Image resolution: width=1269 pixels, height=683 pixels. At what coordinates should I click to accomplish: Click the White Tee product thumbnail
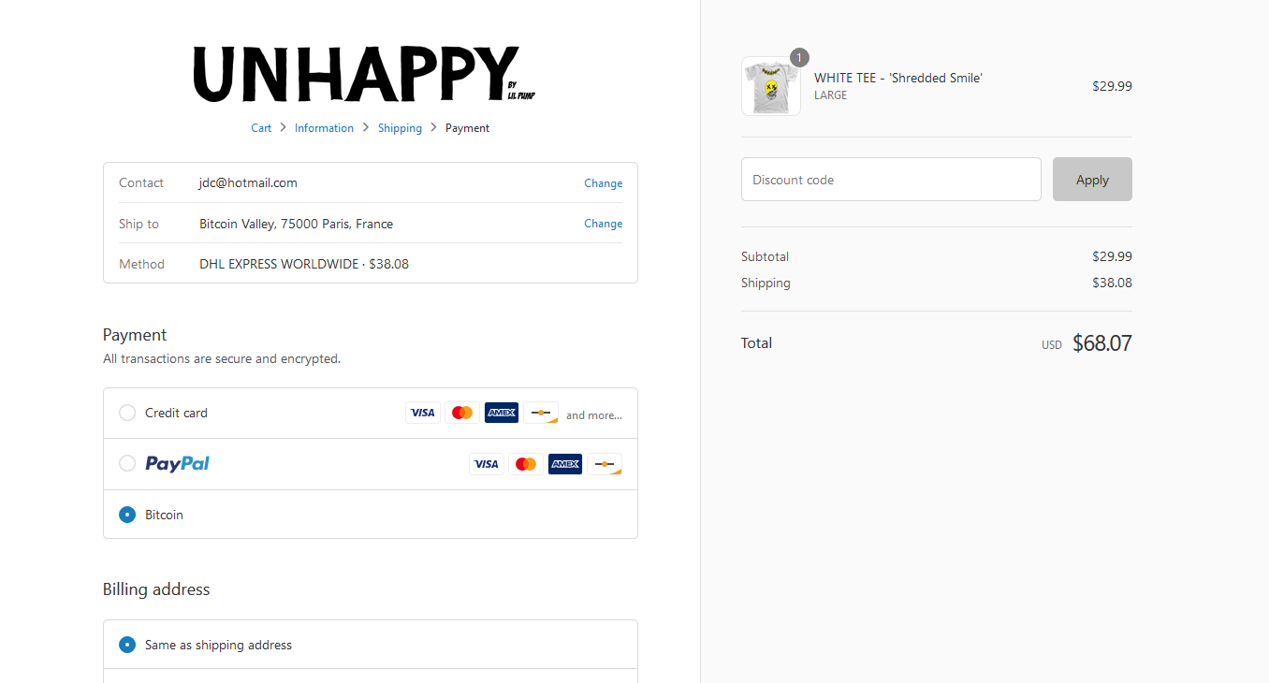tap(771, 86)
